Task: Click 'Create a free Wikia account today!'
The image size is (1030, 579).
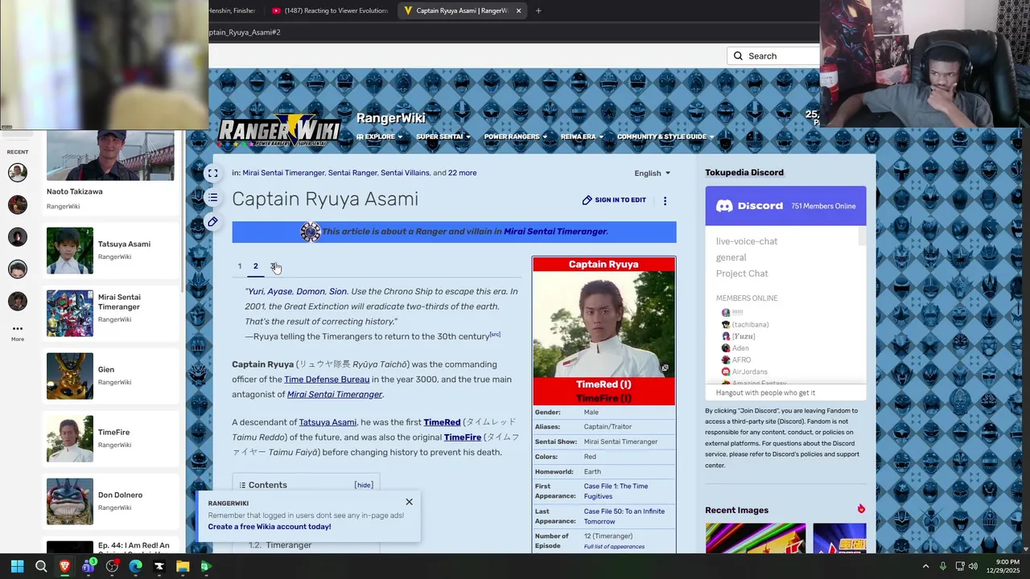Action: pos(270,527)
